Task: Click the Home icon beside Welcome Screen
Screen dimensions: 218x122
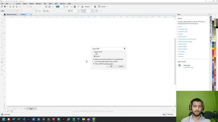Action: [x=4, y=14]
